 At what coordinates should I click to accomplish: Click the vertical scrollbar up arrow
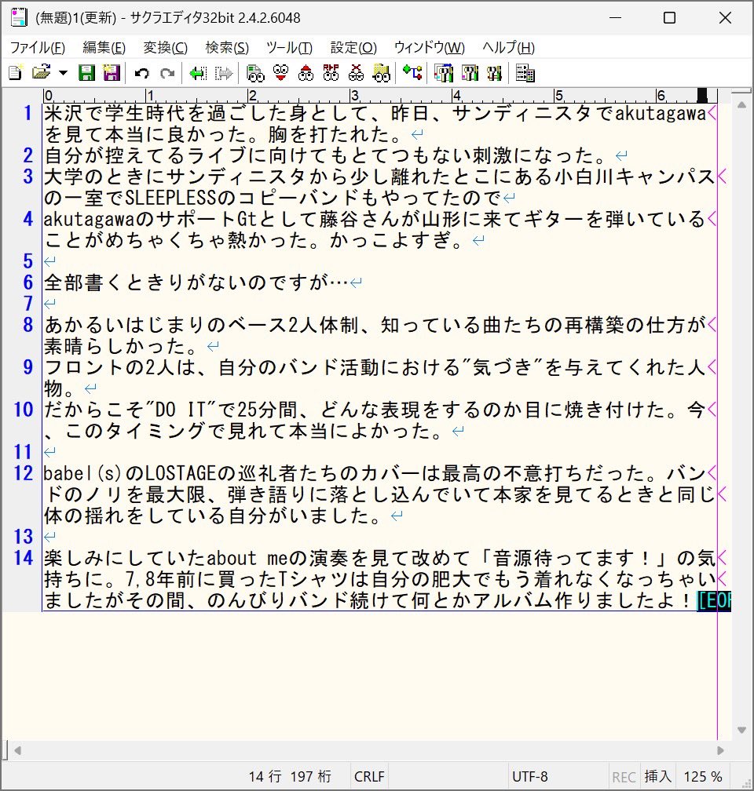click(x=741, y=105)
